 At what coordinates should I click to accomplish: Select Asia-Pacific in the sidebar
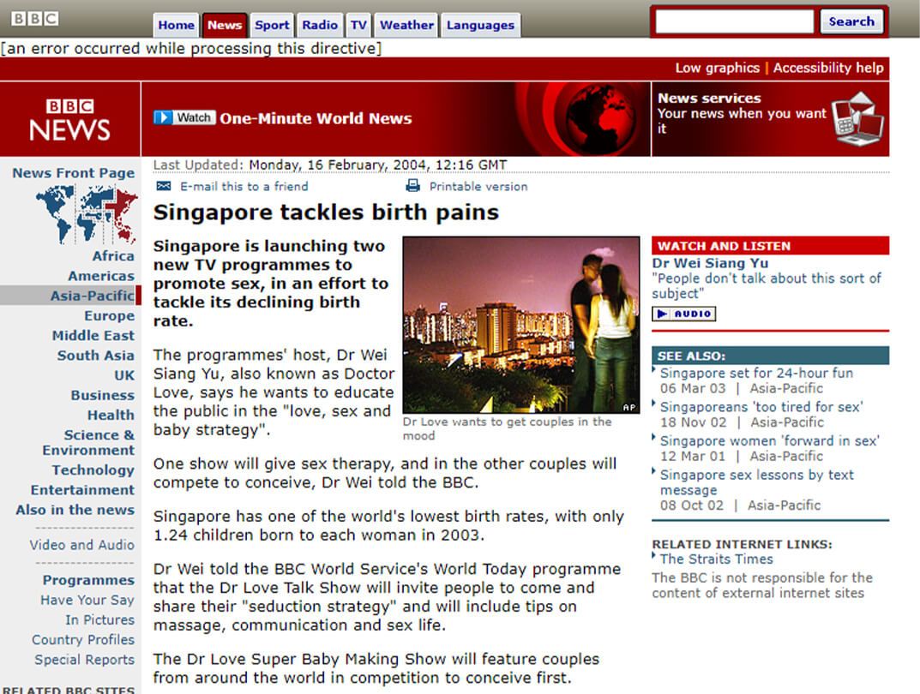click(x=92, y=296)
